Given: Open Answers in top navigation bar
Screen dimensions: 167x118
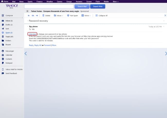Looking at the screenshot, I should 79,2.
